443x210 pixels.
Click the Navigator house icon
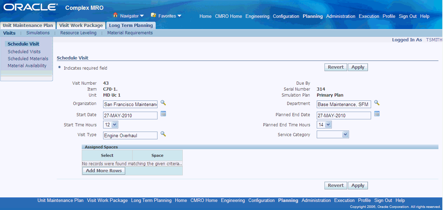pyautogui.click(x=115, y=15)
